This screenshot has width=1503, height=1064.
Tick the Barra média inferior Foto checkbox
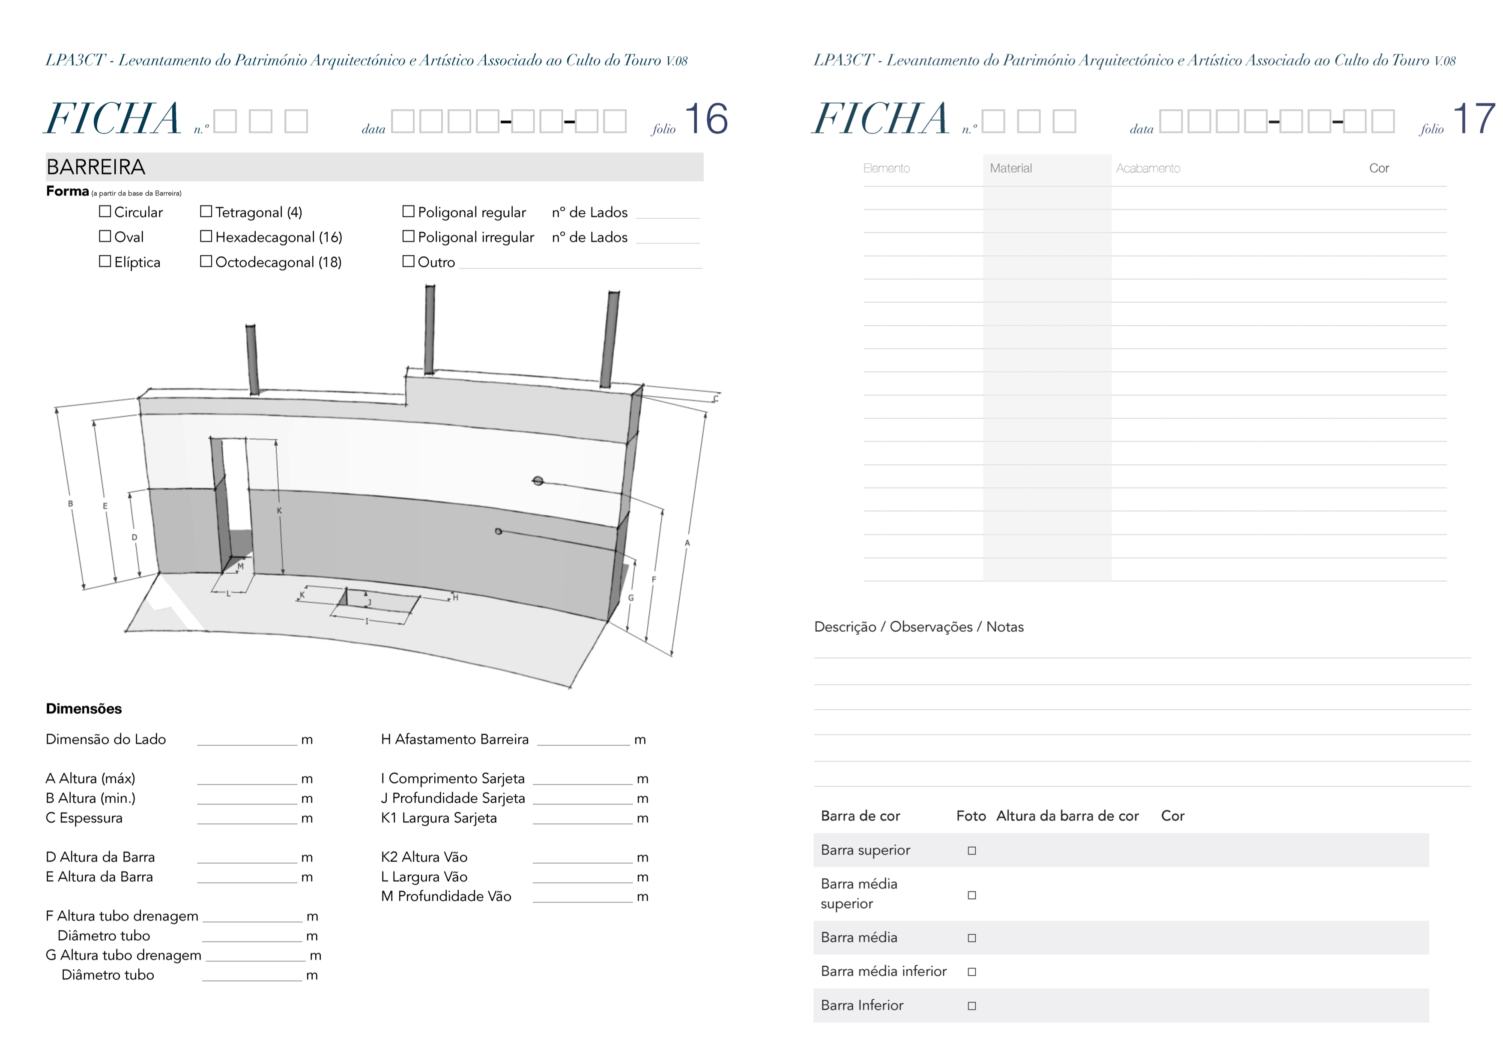click(971, 972)
